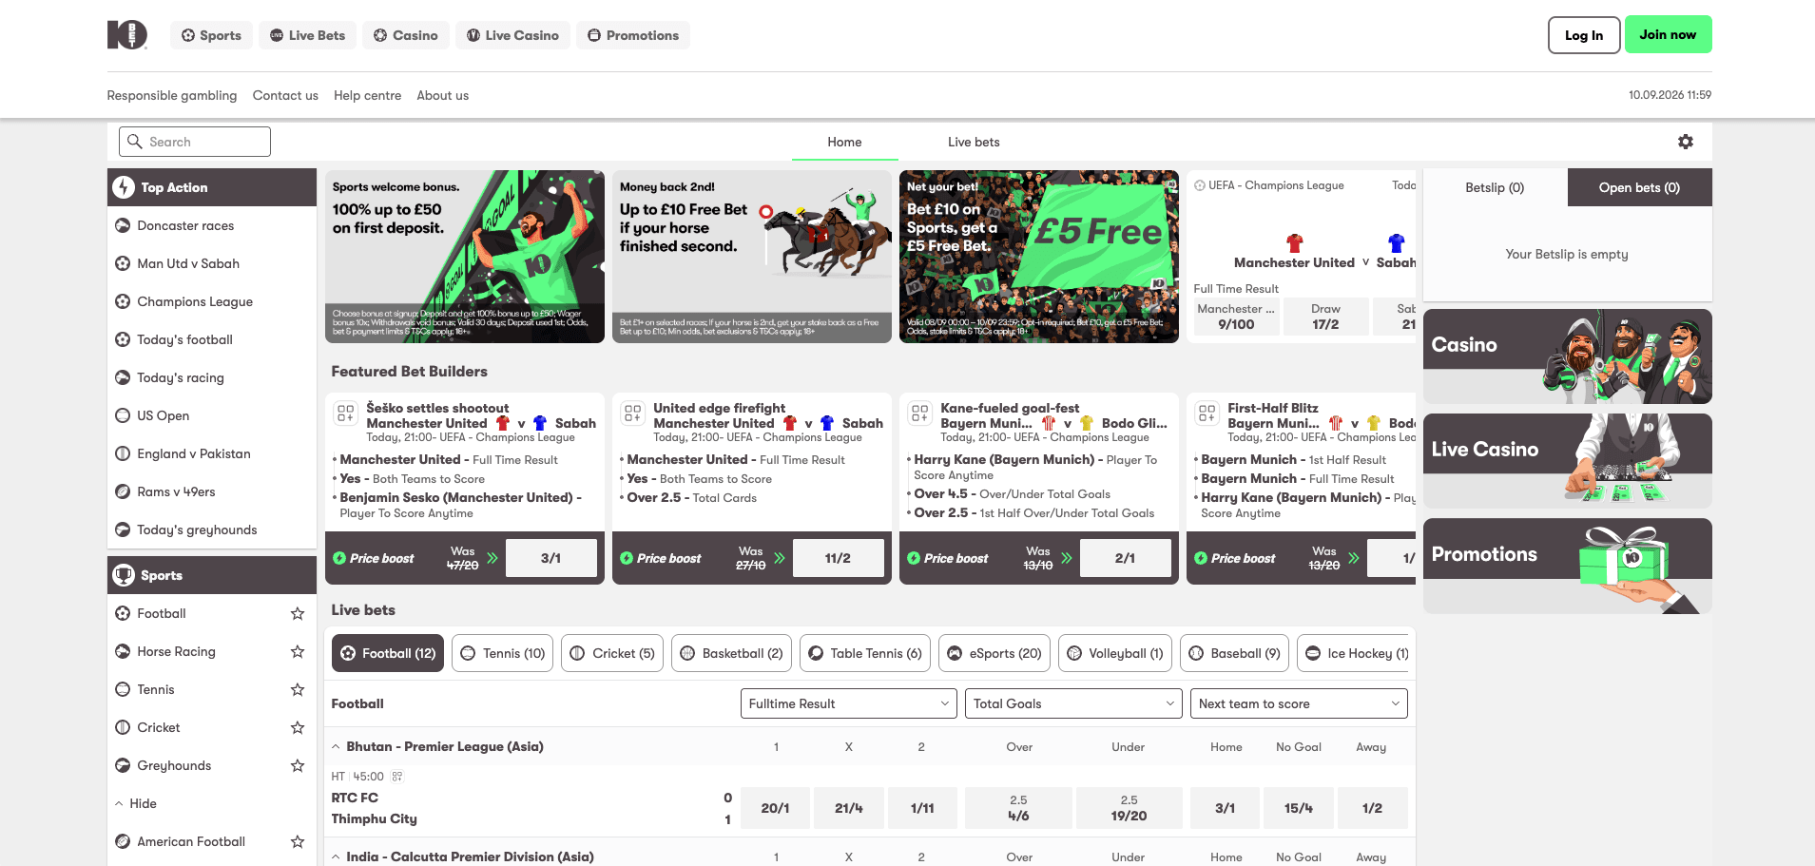Select the Baseball (9) live filter
Image resolution: width=1815 pixels, height=866 pixels.
[x=1235, y=653]
